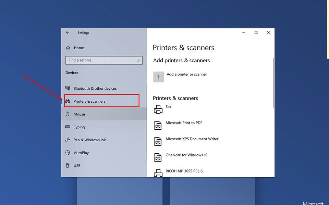Close the Settings window
This screenshot has width=329, height=205.
pos(268,33)
